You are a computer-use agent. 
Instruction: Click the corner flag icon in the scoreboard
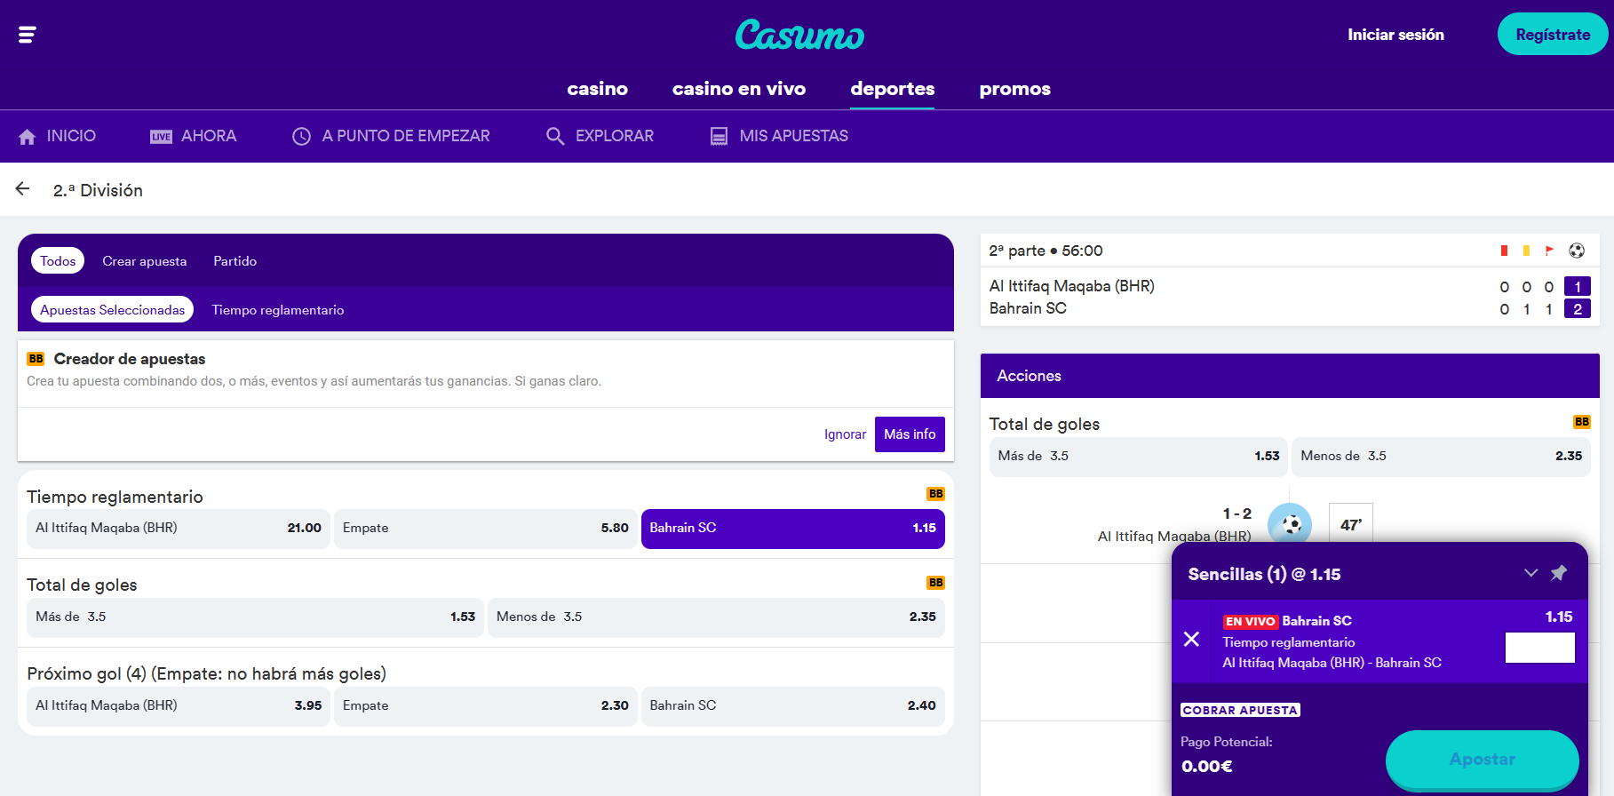click(x=1549, y=251)
